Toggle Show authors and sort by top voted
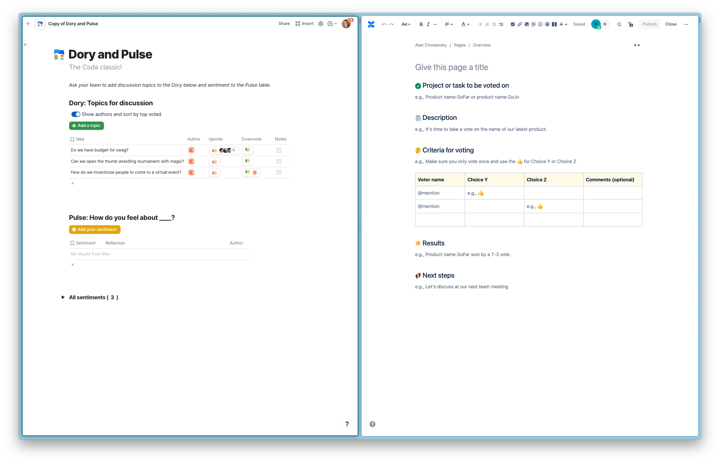The height and width of the screenshot is (464, 720). pos(76,114)
